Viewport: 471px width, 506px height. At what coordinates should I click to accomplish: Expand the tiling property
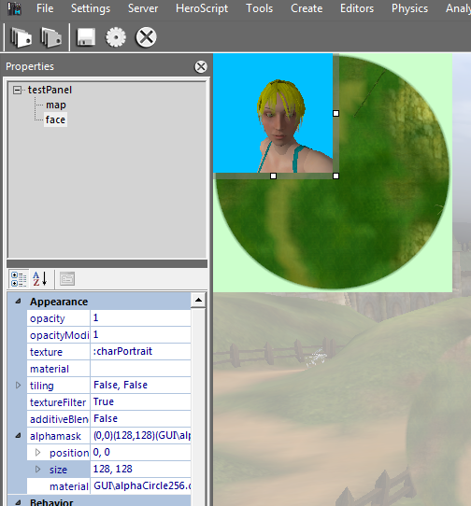tap(18, 386)
